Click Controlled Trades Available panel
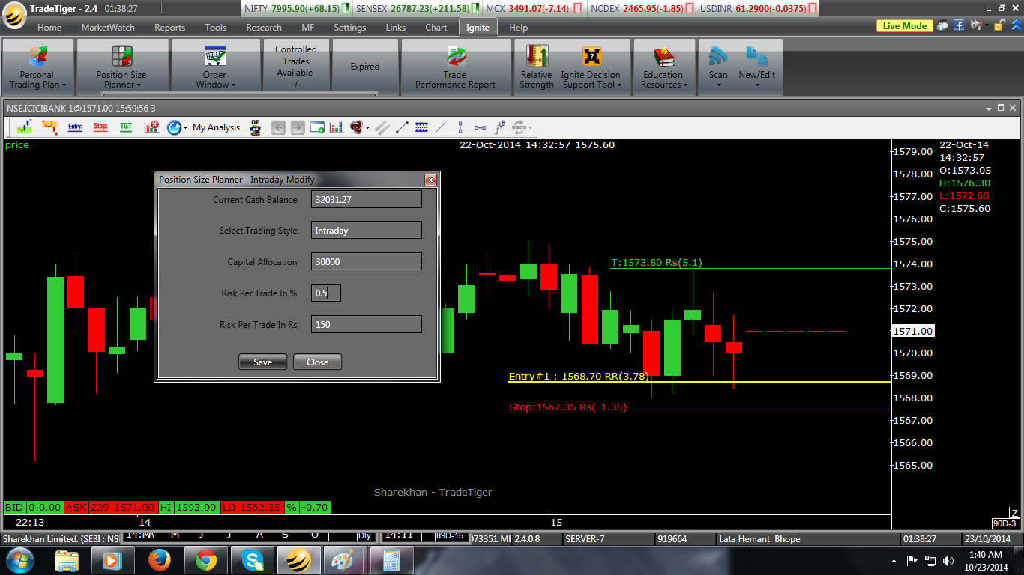This screenshot has height=575, width=1024. coord(296,67)
